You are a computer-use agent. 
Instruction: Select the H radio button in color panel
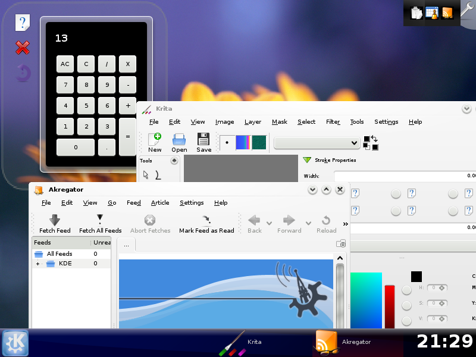(406, 290)
